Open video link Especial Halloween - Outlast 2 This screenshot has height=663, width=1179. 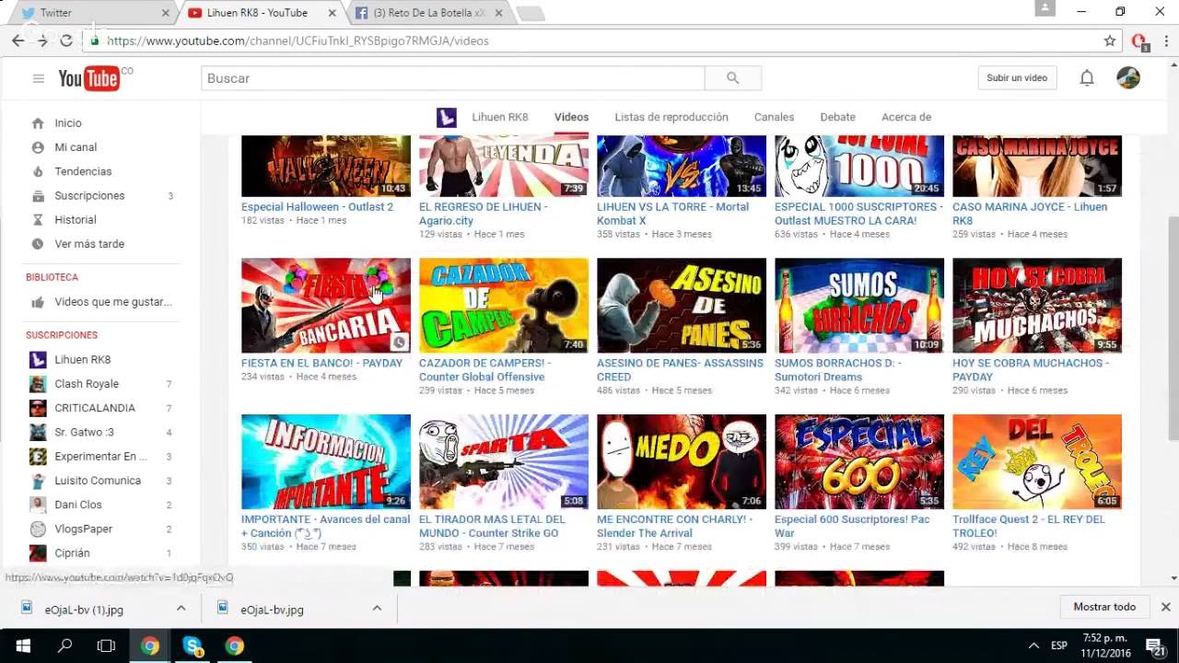pos(317,207)
